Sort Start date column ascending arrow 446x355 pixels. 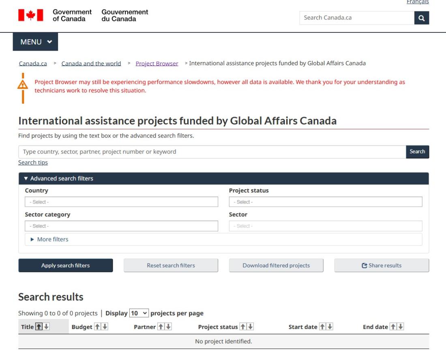[322, 327]
